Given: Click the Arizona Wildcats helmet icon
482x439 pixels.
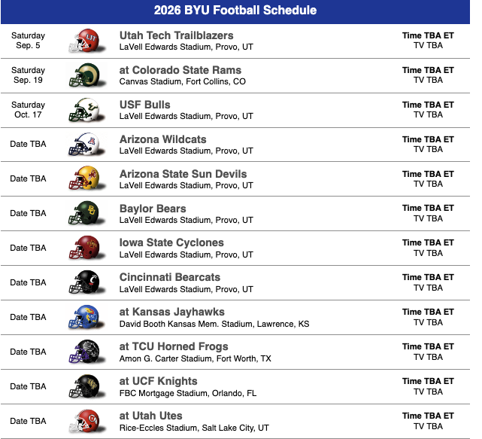Looking at the screenshot, I should point(84,145).
